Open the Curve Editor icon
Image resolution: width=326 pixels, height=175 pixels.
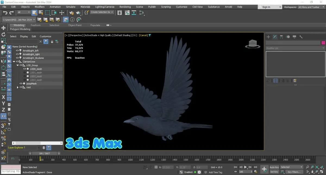point(127,12)
